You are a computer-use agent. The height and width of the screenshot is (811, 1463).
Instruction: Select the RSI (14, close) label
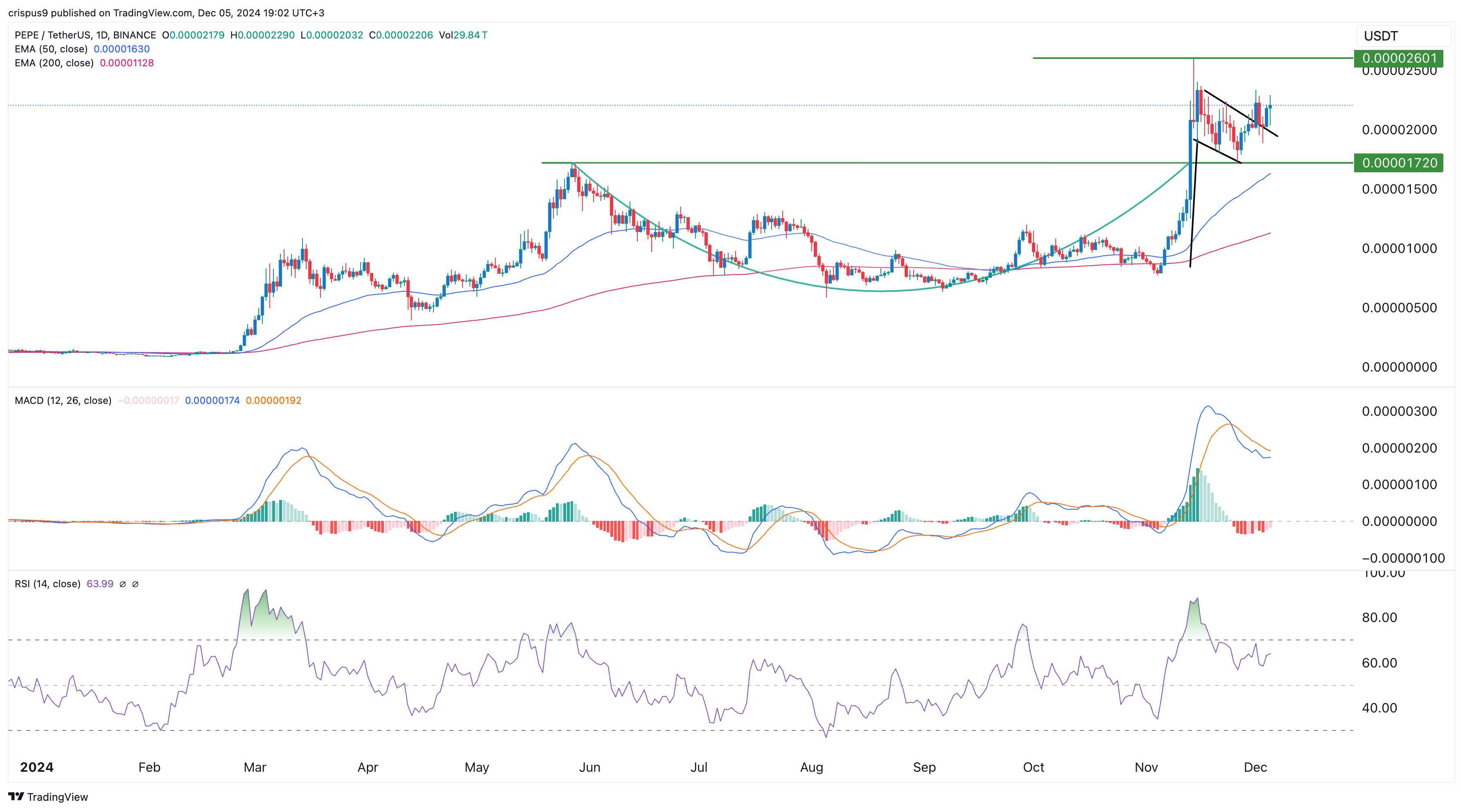pos(48,583)
